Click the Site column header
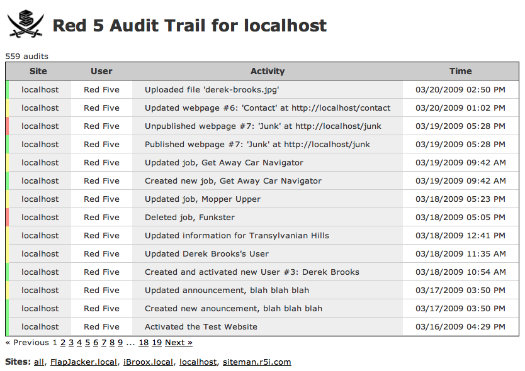The width and height of the screenshot is (525, 371). click(38, 71)
